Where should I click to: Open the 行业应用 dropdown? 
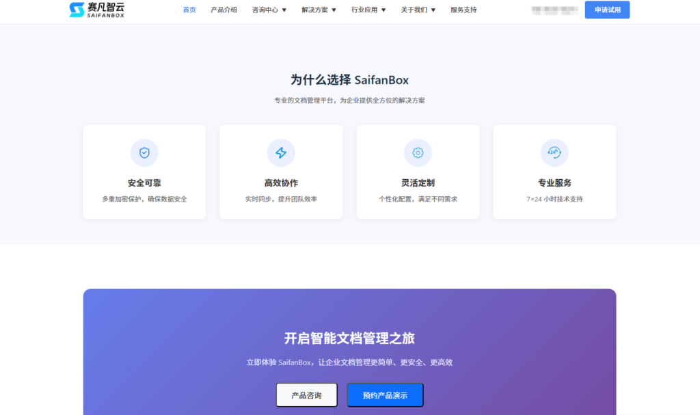tap(368, 10)
